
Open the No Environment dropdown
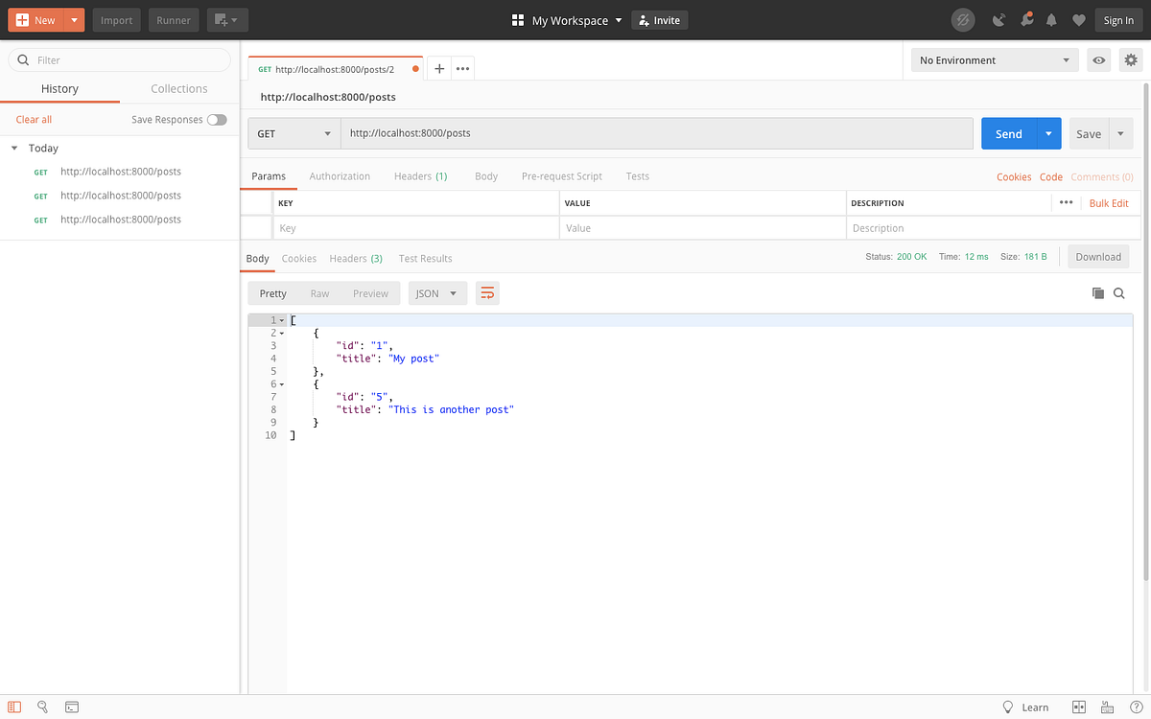[995, 60]
